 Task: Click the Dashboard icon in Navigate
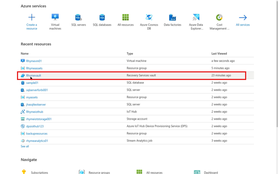coord(197,172)
